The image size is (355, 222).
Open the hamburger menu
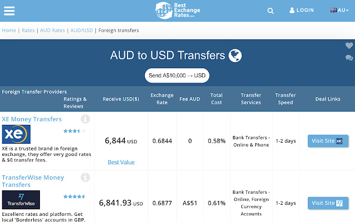click(9, 11)
